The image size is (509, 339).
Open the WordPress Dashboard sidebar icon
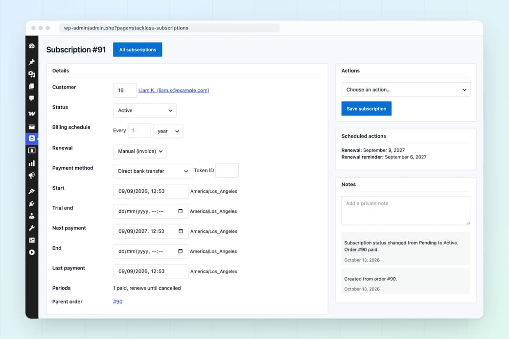tap(32, 46)
